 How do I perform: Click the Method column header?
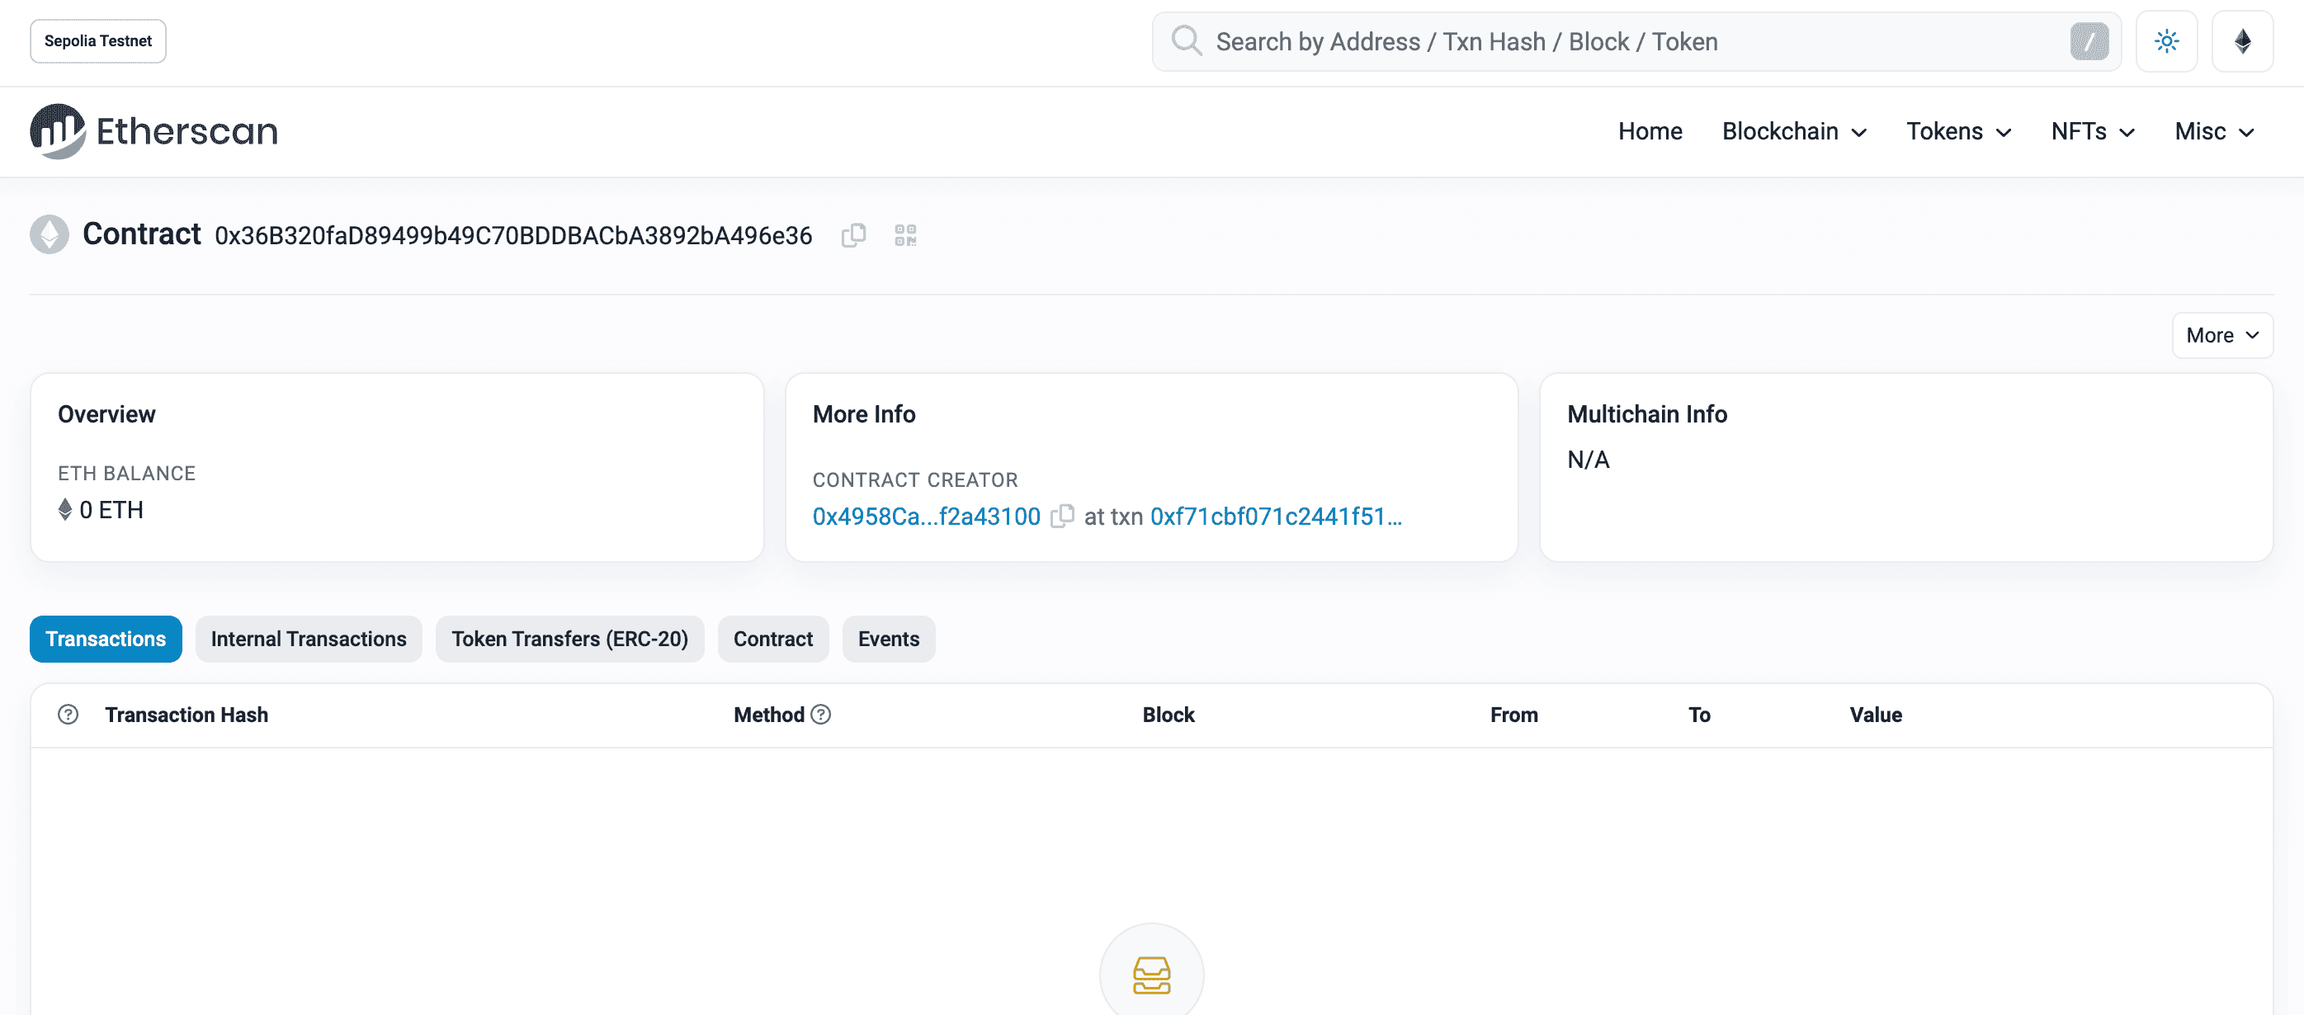(768, 715)
